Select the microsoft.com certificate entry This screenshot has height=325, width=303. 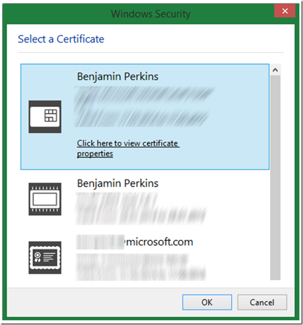(x=145, y=258)
